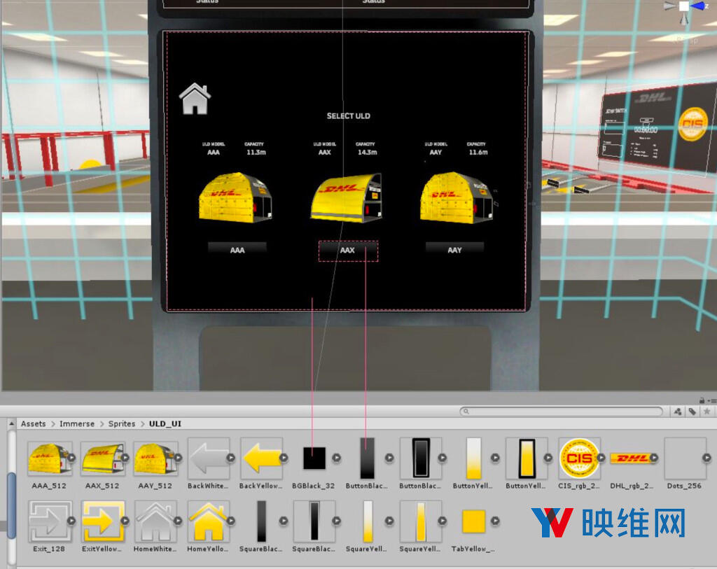Expand the AAA_512 sprite sub-assets arrow
The height and width of the screenshot is (569, 717).
click(x=71, y=458)
